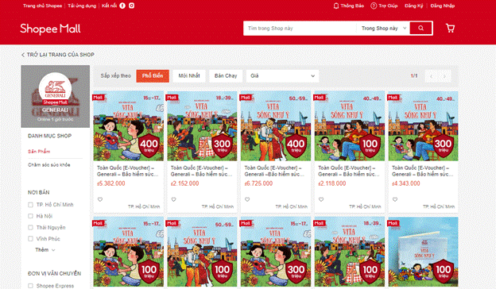Open Trang chủ Shopee link

[x=42, y=6]
